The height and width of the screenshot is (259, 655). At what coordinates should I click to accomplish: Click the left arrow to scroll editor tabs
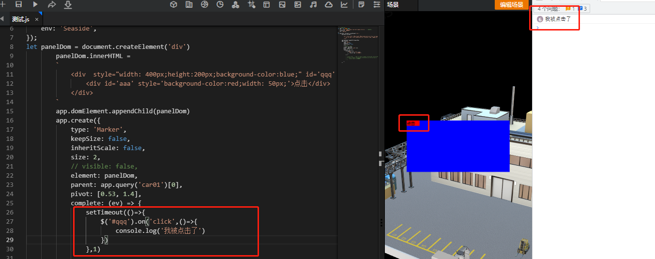click(2, 19)
